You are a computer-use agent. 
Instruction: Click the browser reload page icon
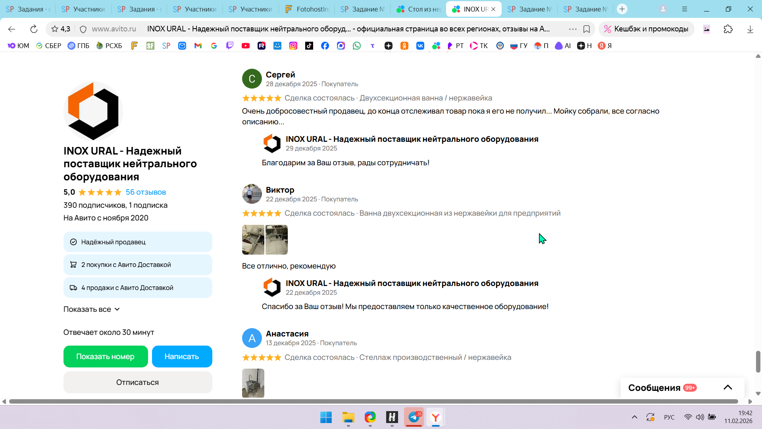pyautogui.click(x=34, y=29)
